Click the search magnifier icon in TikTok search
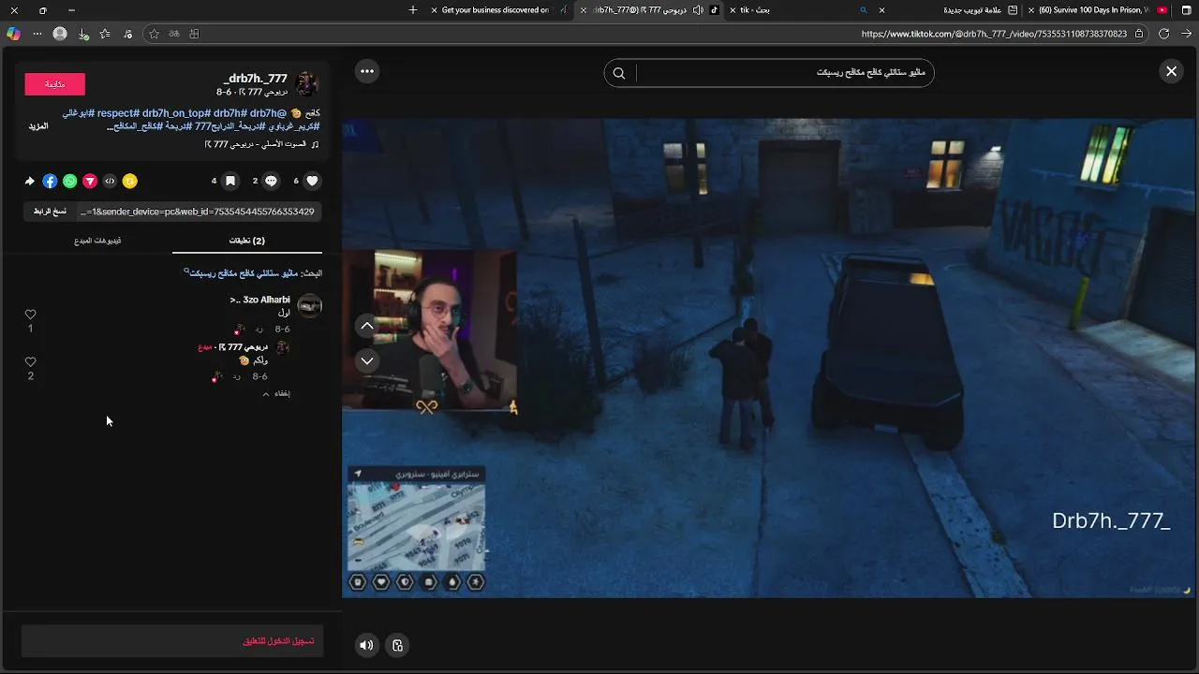 [619, 73]
